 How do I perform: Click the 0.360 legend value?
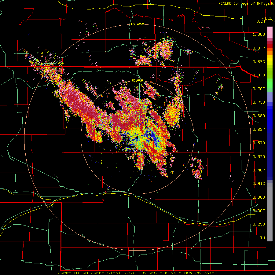(x=259, y=197)
